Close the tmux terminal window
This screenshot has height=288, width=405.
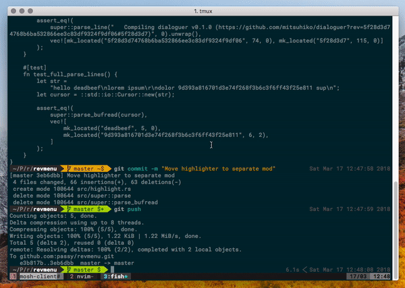point(13,11)
